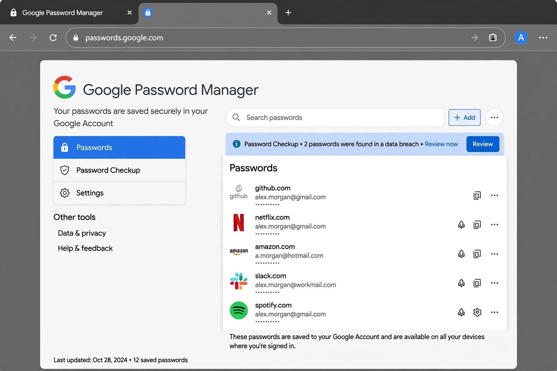The image size is (557, 371).
Task: Focus the Search passwords field
Action: (x=335, y=118)
